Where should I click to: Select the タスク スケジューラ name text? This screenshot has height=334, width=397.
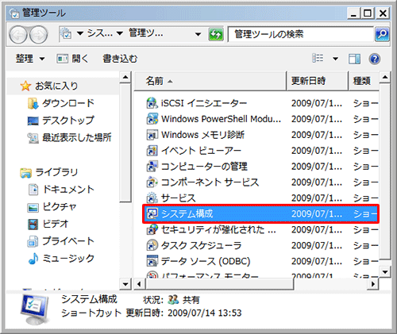(201, 245)
